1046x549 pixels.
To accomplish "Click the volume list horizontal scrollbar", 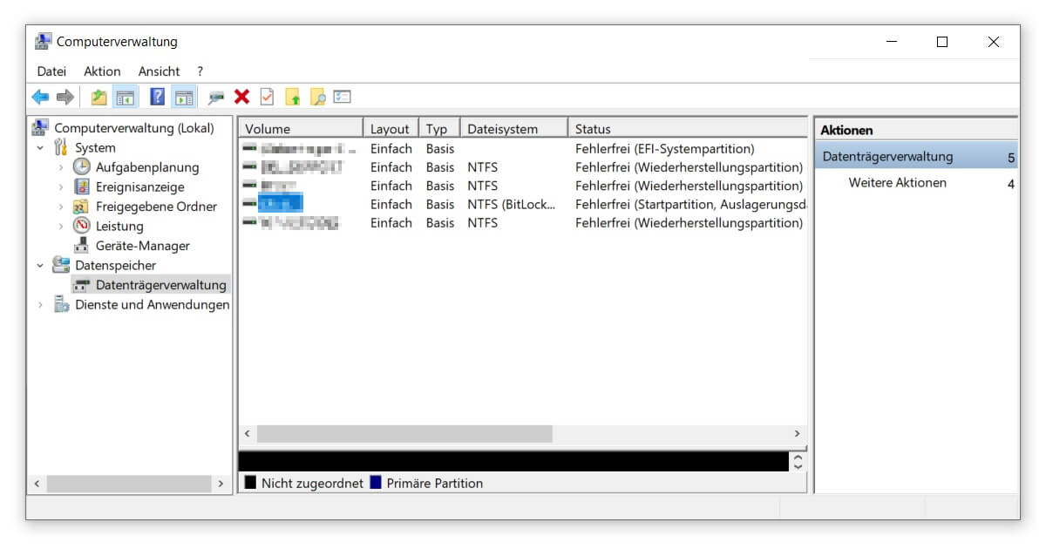I will pyautogui.click(x=404, y=434).
